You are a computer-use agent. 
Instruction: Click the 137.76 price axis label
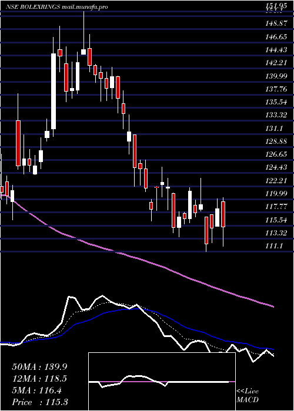tap(275, 89)
